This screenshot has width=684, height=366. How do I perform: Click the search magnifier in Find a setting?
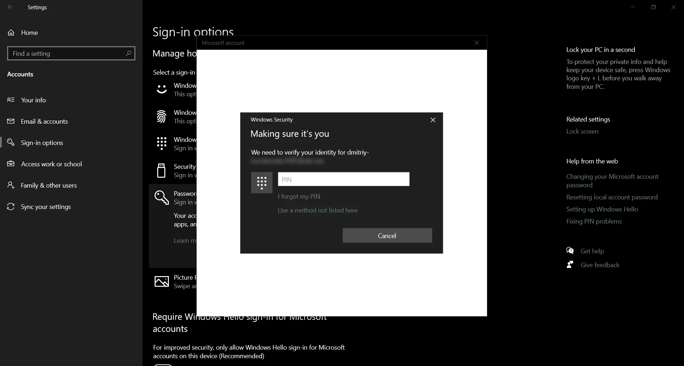129,53
